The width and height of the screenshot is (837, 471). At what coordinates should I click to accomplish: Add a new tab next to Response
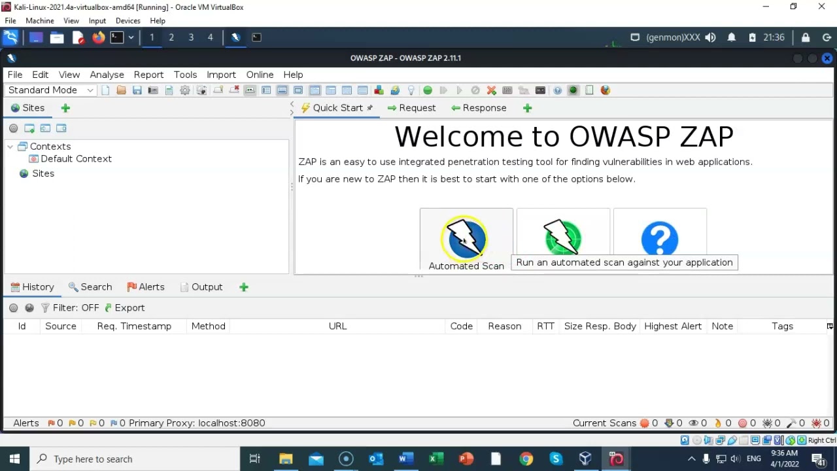[528, 108]
